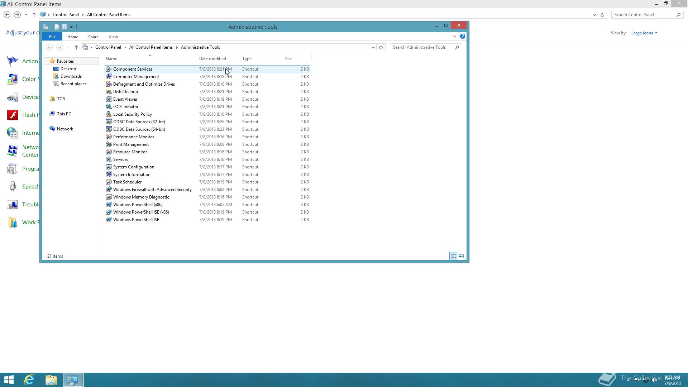Image resolution: width=688 pixels, height=387 pixels.
Task: Click Control Panel breadcrumb in Administrative Tools
Action: (108, 47)
